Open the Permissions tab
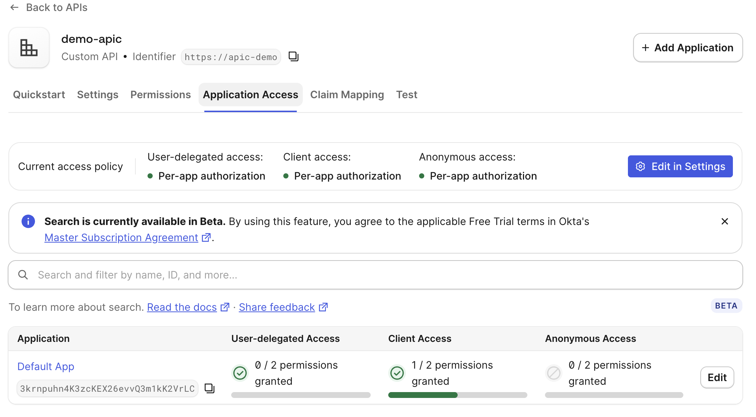The image size is (756, 417). [x=160, y=95]
